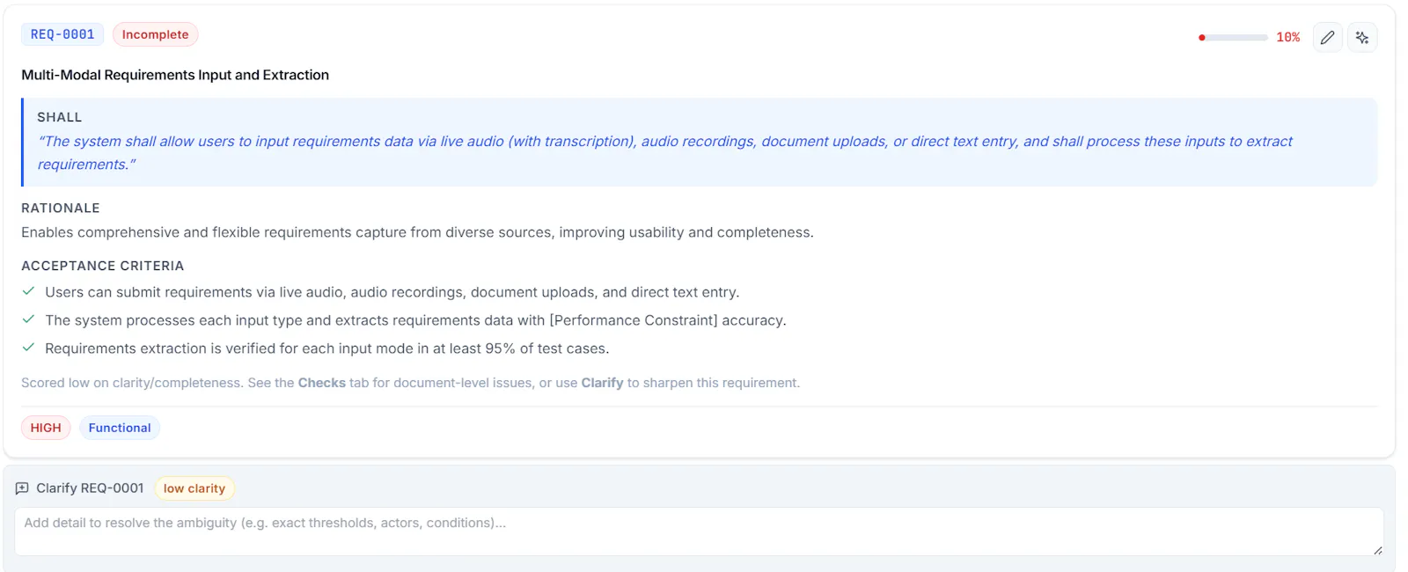
Task: Click the checkmark next to Performance Constraint criterion
Action: pyautogui.click(x=28, y=319)
